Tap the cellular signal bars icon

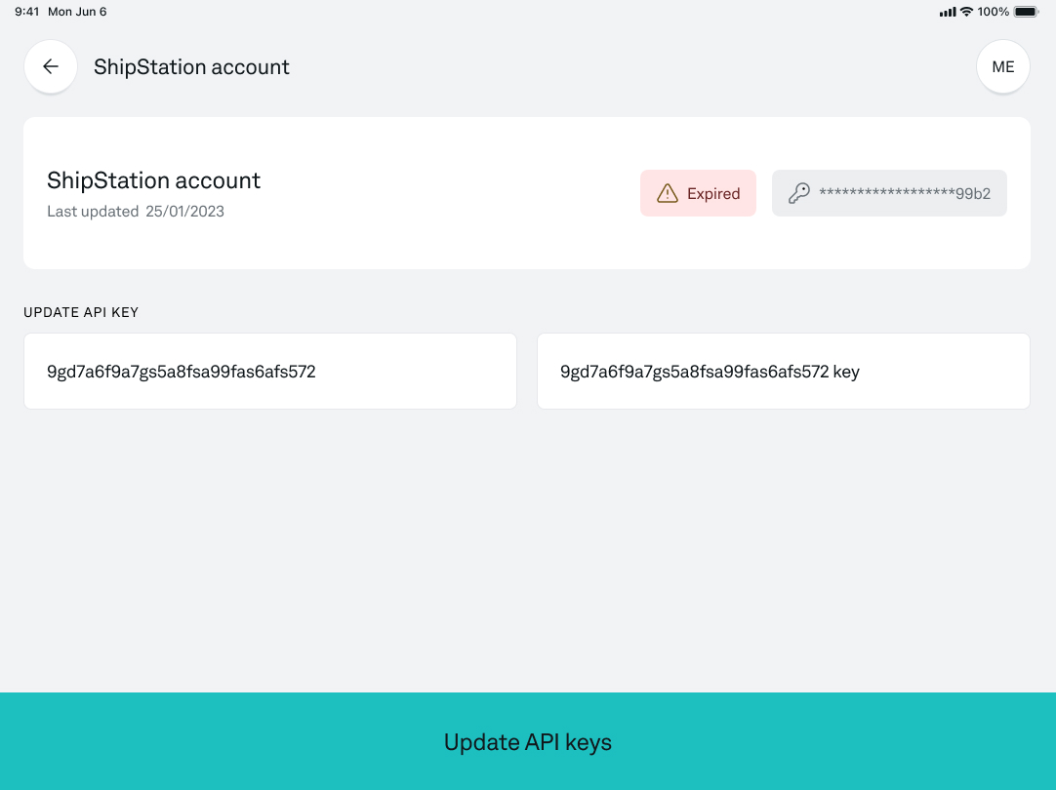click(x=947, y=12)
